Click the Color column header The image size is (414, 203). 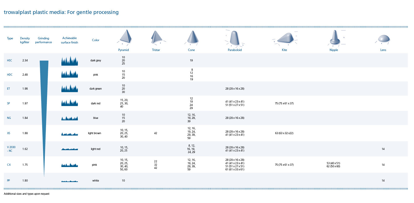96,40
